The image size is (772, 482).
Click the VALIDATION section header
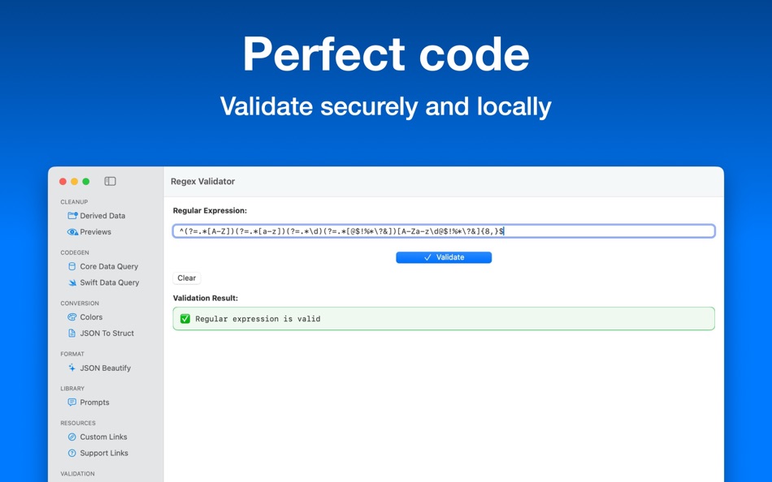[x=77, y=474]
